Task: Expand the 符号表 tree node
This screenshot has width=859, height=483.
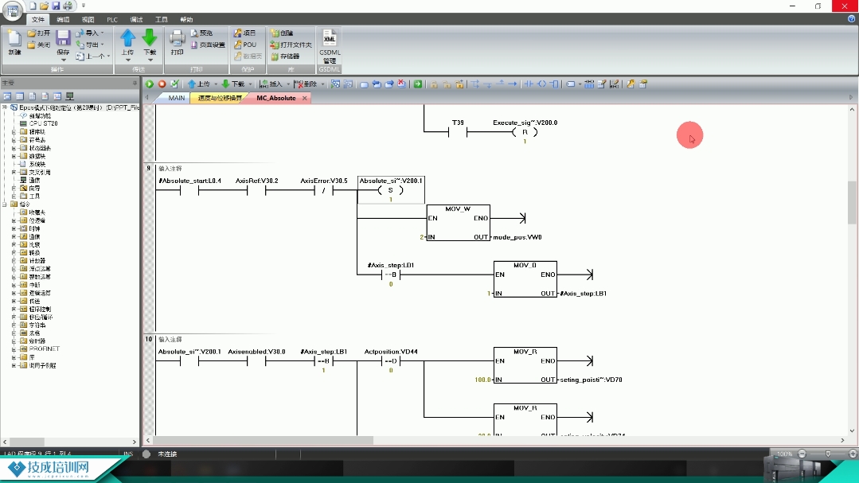Action: click(14, 140)
